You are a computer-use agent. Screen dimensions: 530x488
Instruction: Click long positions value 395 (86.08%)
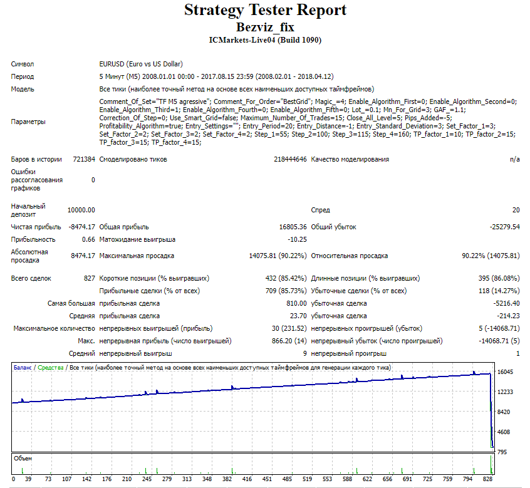click(499, 279)
